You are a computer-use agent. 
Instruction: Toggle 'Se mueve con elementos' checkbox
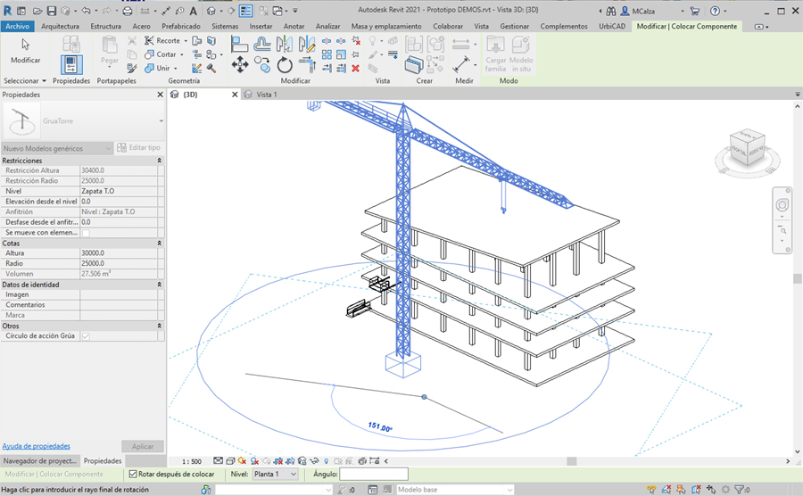click(x=86, y=233)
